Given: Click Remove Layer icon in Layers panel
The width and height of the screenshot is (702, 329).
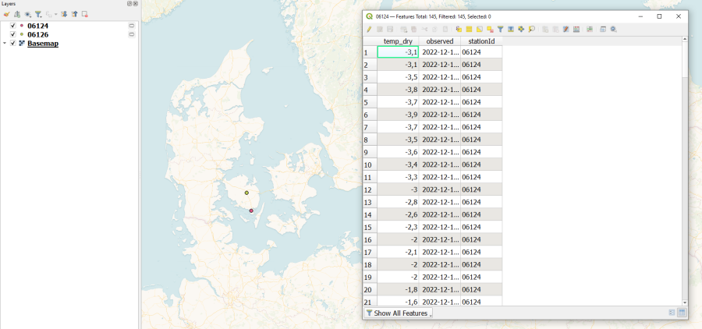Looking at the screenshot, I should point(85,14).
